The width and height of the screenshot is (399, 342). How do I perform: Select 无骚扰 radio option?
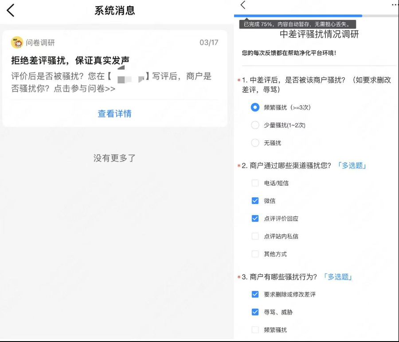[x=255, y=143]
